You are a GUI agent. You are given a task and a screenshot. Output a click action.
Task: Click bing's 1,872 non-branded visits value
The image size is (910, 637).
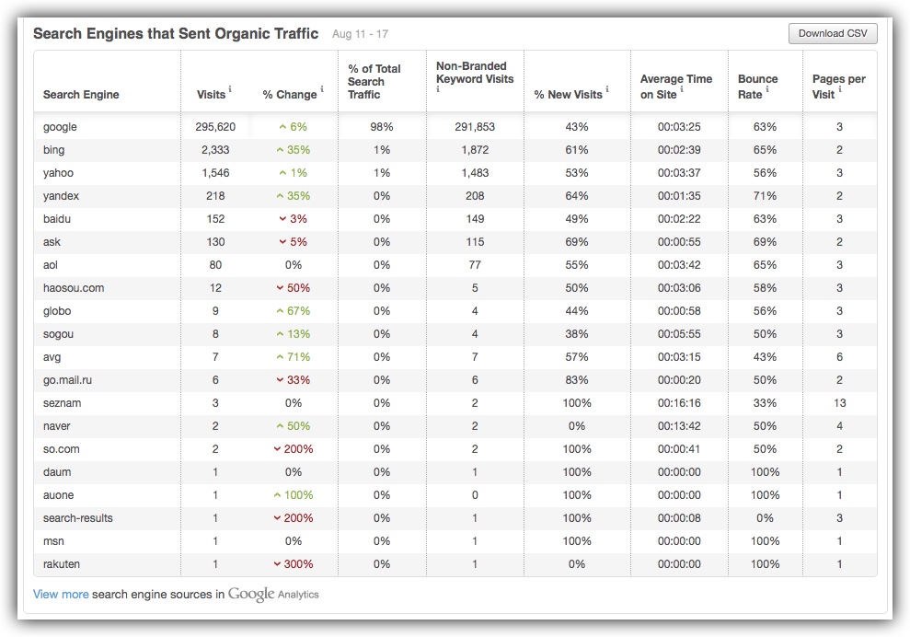[x=475, y=150]
